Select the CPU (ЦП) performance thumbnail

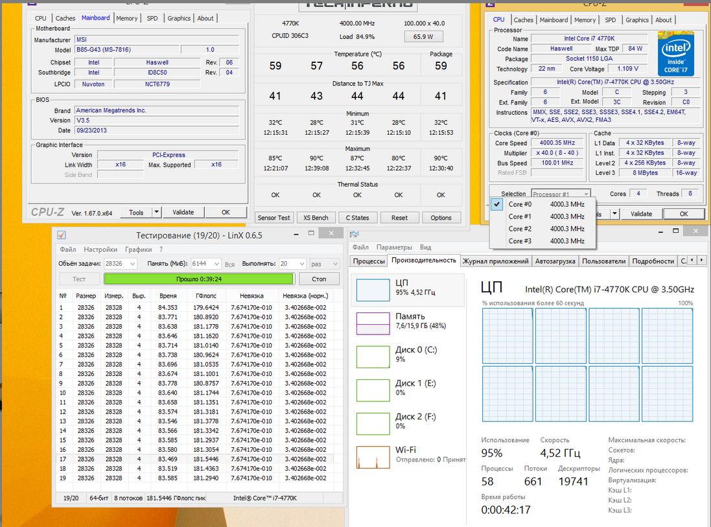coord(373,290)
